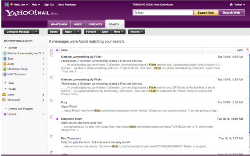This screenshot has width=250, height=156.
Task: Click the Yahoo home icon
Action: click(x=231, y=5)
